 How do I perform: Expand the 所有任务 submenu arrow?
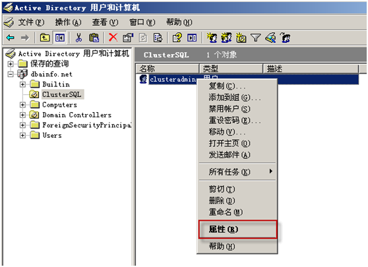point(271,171)
